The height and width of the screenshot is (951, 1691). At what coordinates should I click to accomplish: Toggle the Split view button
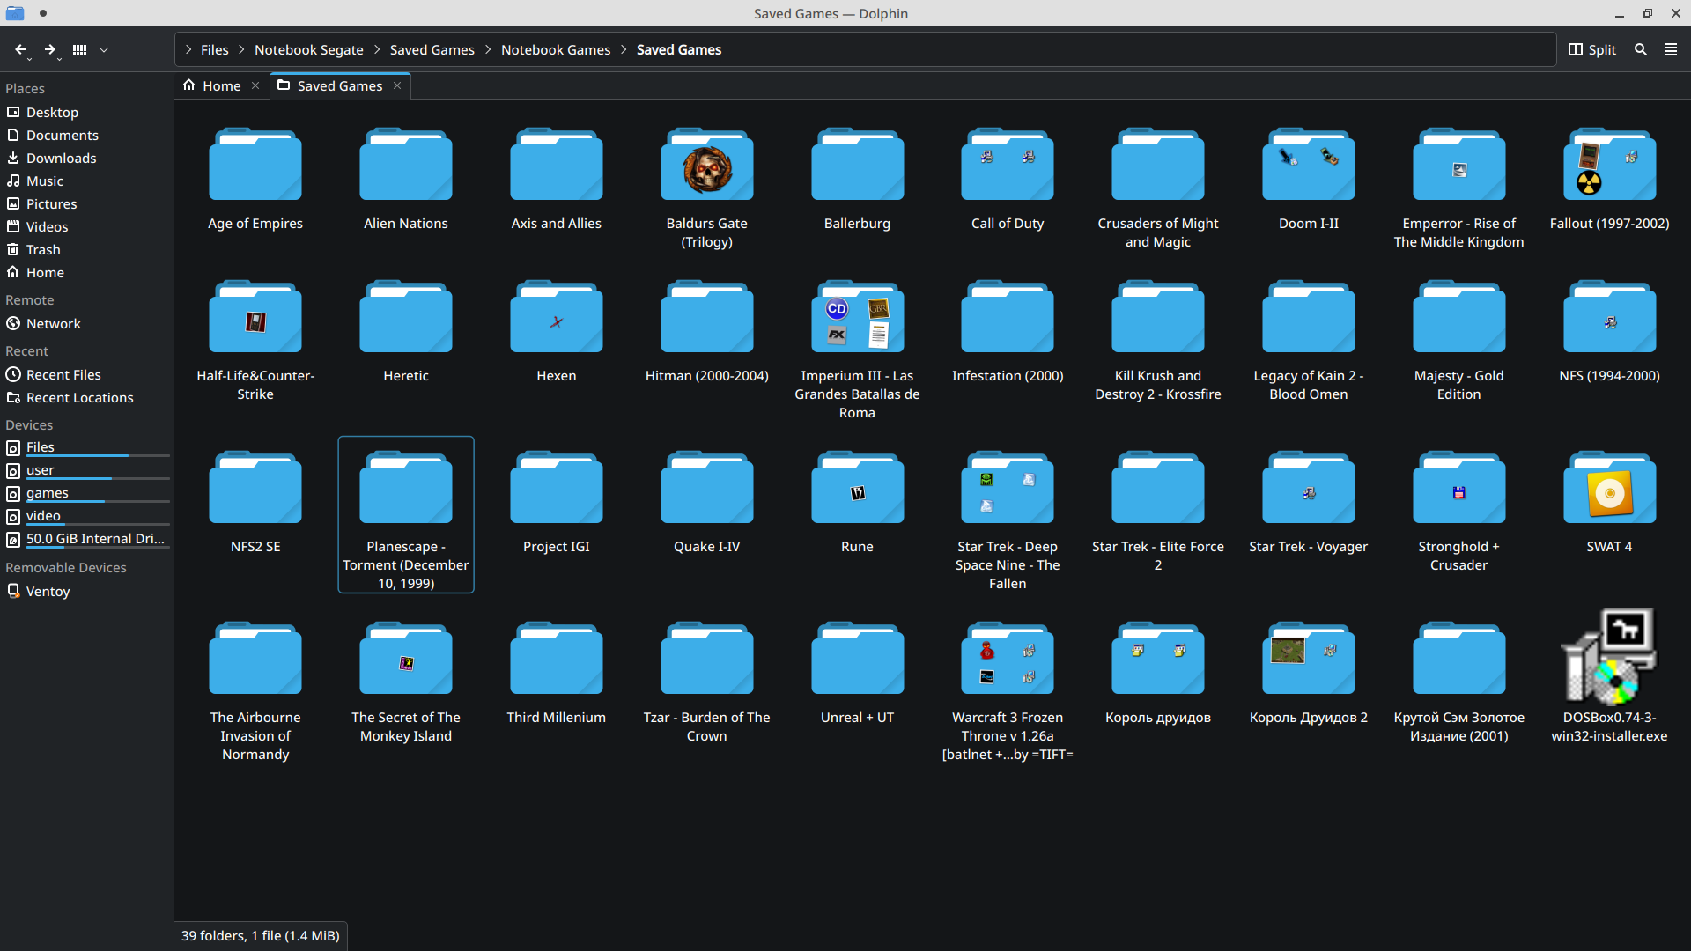pos(1592,50)
